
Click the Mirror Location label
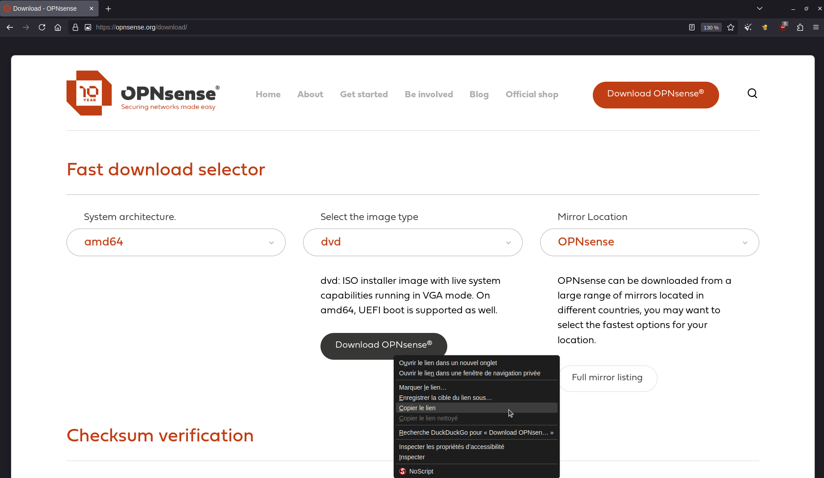click(592, 217)
